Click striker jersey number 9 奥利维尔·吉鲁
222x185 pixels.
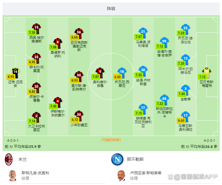pyautogui.click(x=100, y=73)
